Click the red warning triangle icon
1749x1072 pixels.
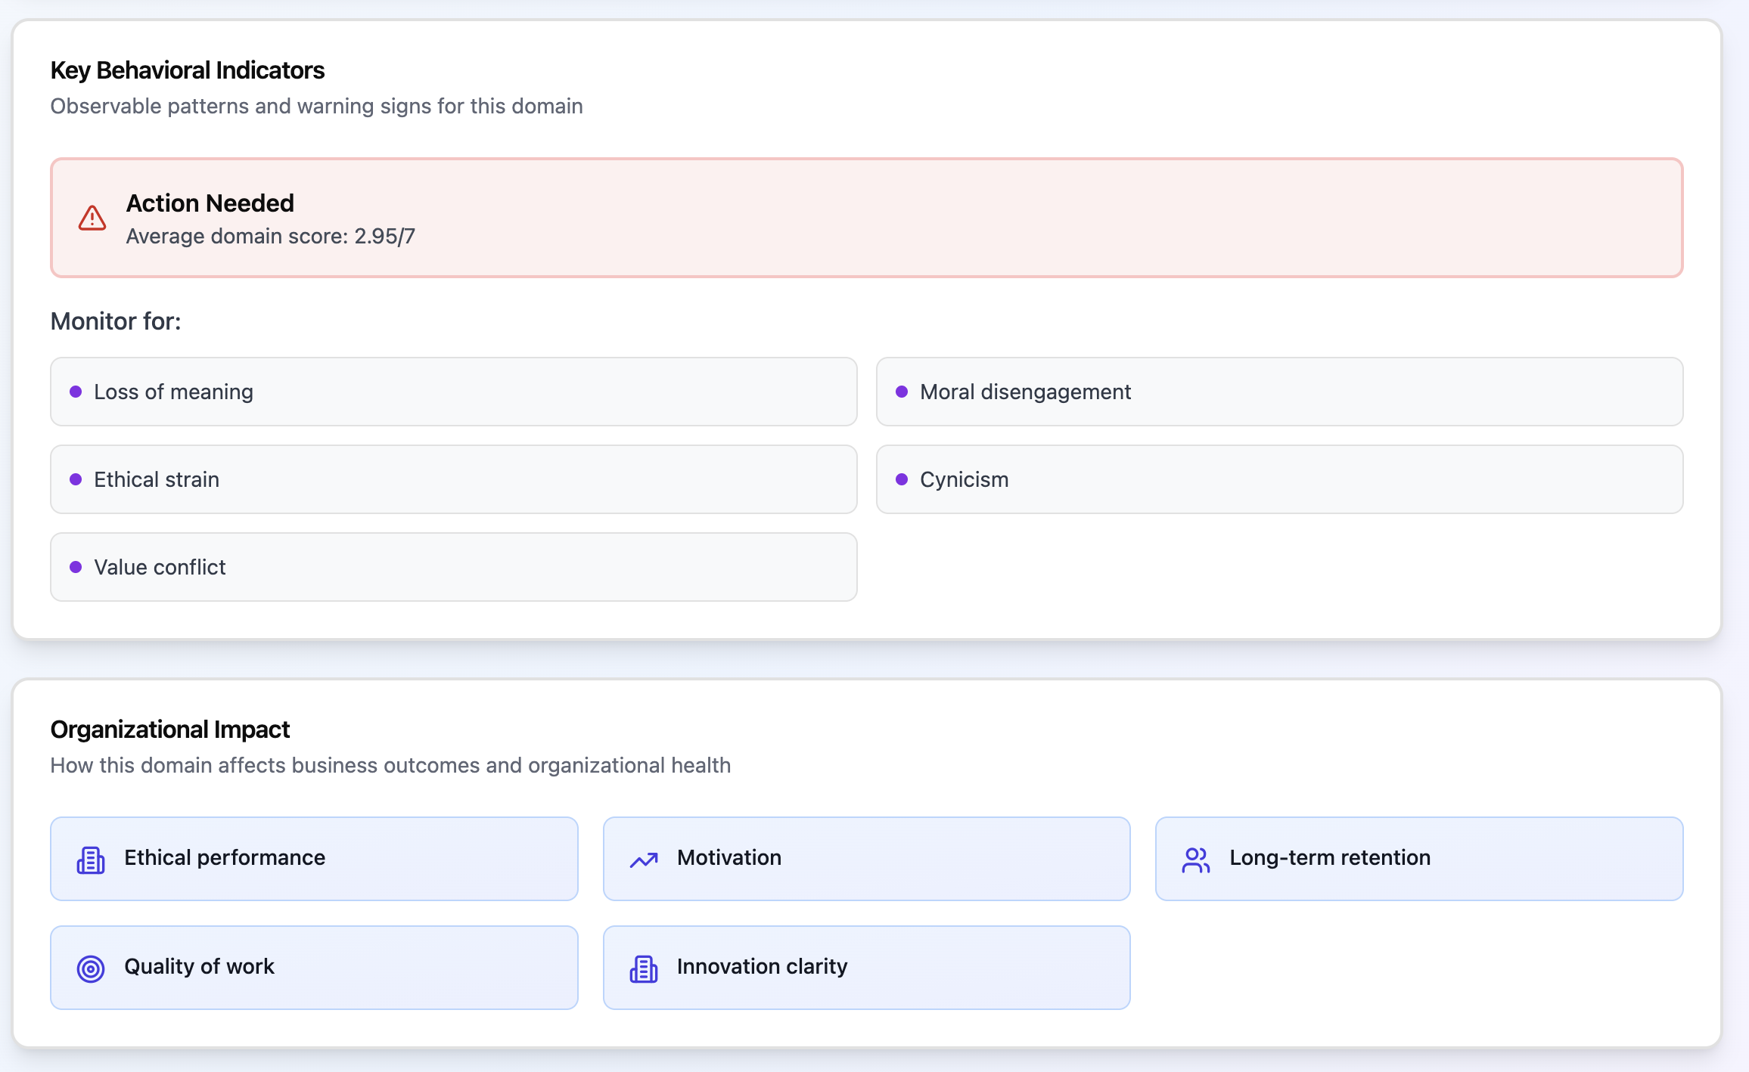[x=92, y=218]
